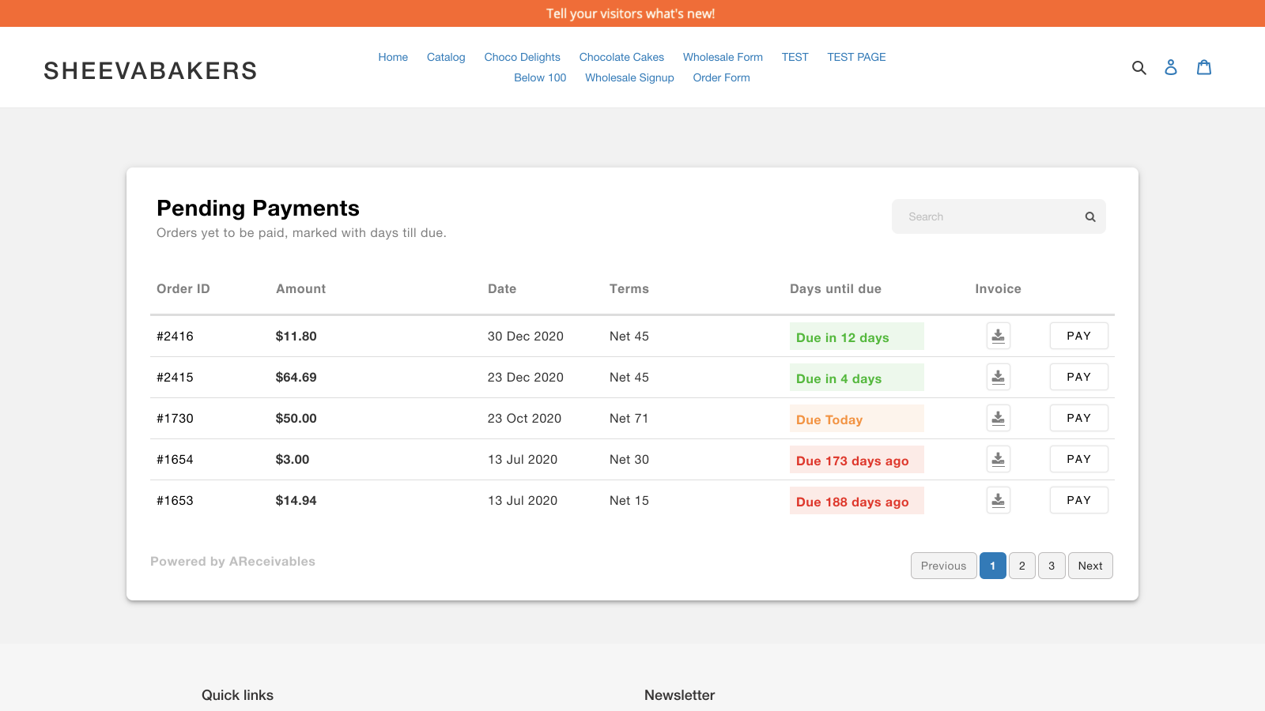Click the magnifier inside the payments search bar
This screenshot has height=711, width=1265.
[1089, 216]
